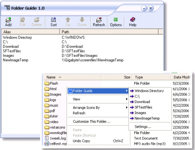Screen dimensions: 195x150
Task: Click the MP3 audio file type cell
Action: (x=150, y=144)
